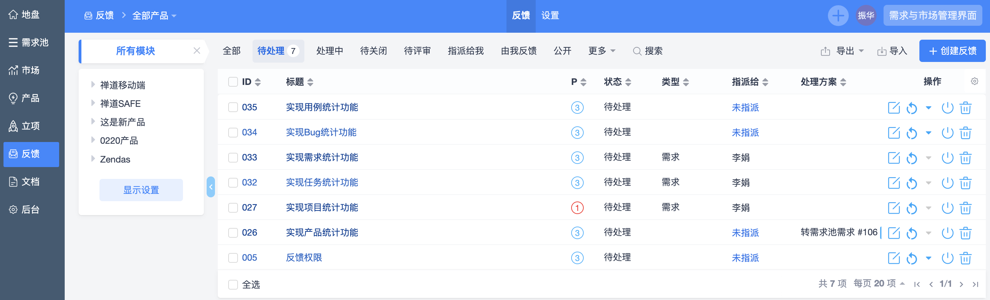Tick the header select-all checkbox beside ID

233,82
